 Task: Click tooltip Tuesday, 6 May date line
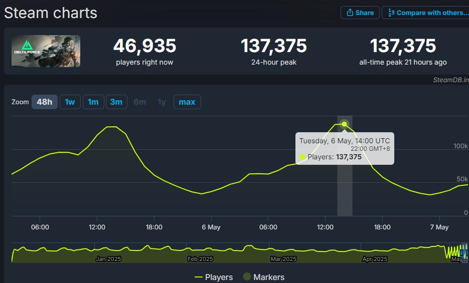point(345,141)
